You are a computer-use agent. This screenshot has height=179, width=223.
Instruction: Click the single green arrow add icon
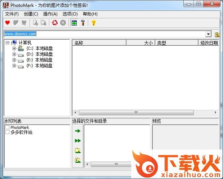click(78, 131)
